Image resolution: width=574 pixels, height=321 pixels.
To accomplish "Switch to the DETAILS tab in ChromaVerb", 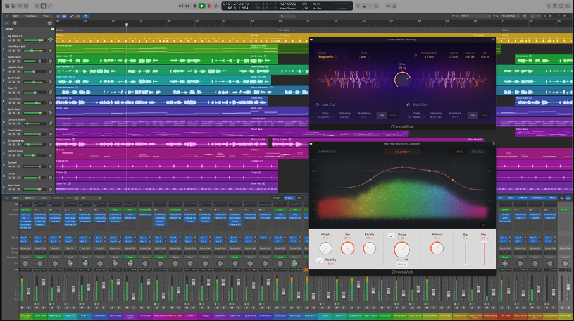I will pyautogui.click(x=477, y=152).
